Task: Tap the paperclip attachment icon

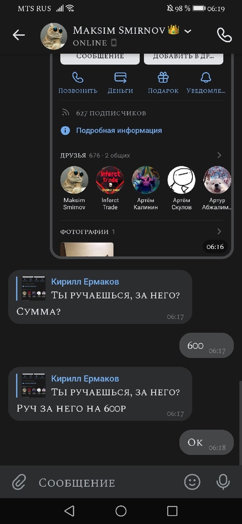Action: point(19,482)
